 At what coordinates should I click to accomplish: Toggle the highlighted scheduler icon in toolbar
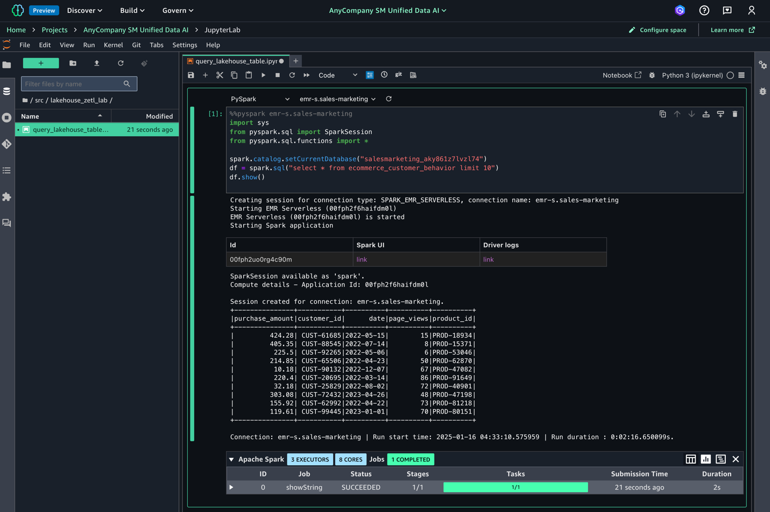(370, 75)
